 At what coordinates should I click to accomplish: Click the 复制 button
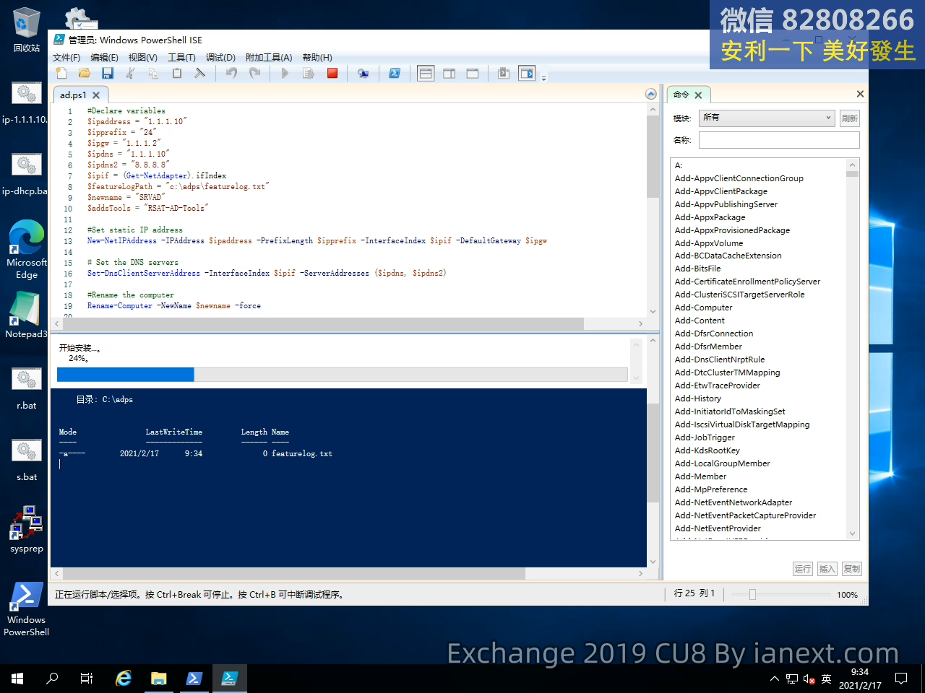click(852, 569)
